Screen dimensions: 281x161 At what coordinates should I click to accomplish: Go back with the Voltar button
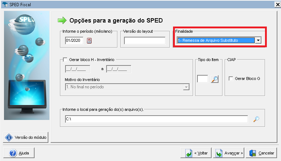tap(196, 153)
